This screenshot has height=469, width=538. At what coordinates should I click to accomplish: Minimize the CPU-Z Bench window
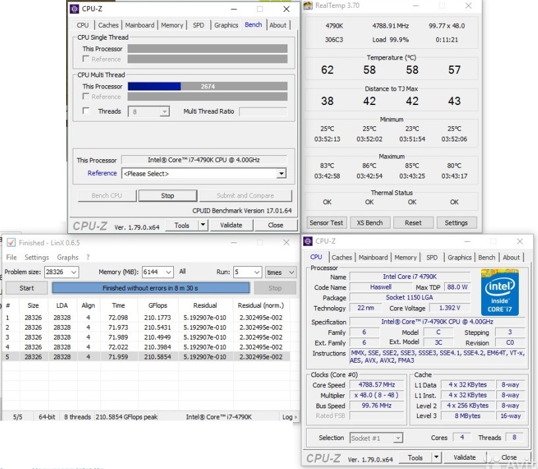click(x=234, y=9)
